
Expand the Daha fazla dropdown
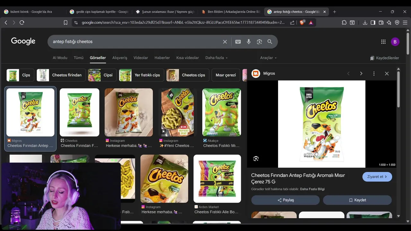coord(216,58)
